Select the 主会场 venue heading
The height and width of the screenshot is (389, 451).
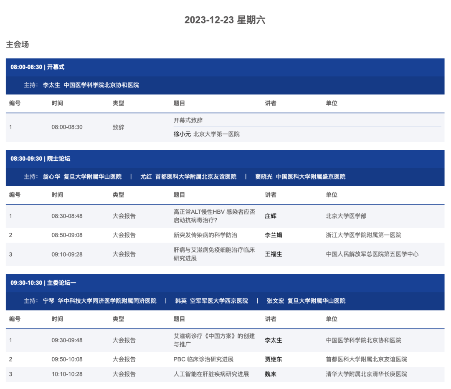(x=18, y=44)
